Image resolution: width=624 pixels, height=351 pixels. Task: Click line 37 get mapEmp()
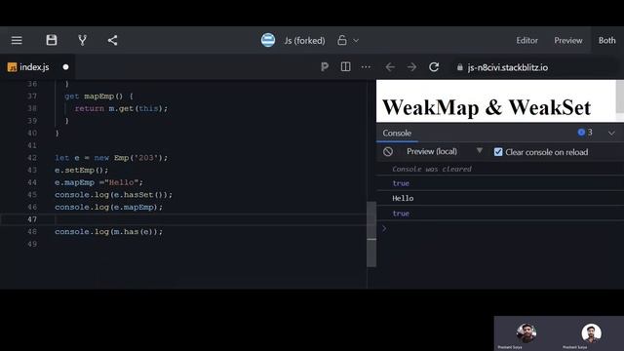pos(98,97)
